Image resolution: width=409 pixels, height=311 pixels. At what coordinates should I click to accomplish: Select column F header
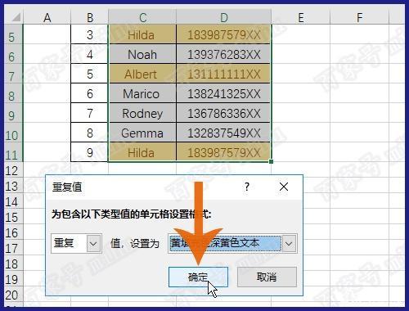360,18
